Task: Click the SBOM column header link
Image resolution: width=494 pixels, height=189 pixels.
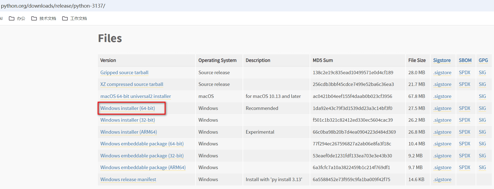Action: (x=465, y=60)
